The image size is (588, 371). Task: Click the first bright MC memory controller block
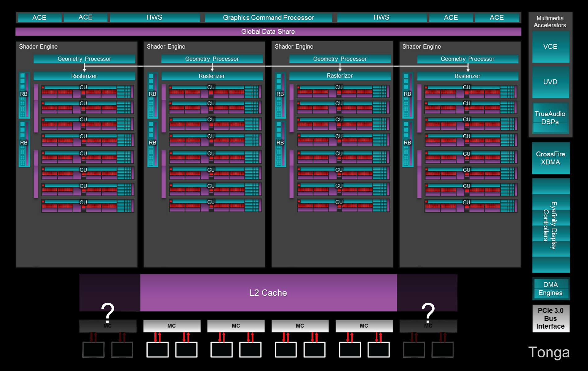pyautogui.click(x=172, y=326)
